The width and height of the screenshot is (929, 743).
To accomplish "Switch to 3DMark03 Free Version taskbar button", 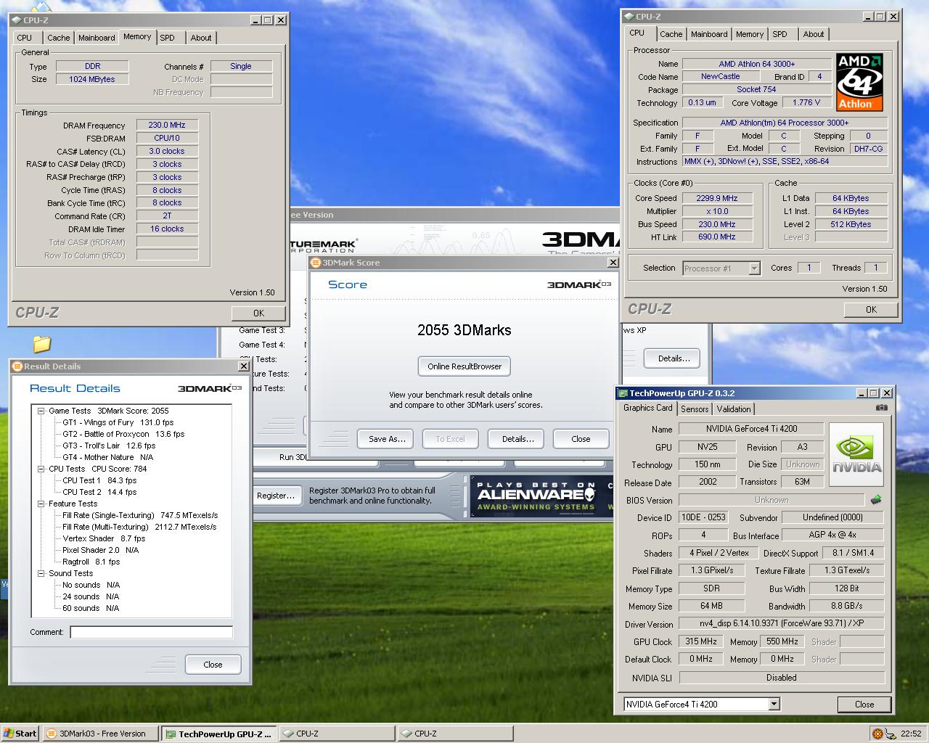I will (x=99, y=734).
